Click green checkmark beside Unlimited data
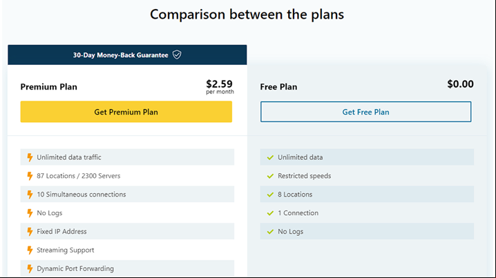This screenshot has width=496, height=278. pyautogui.click(x=270, y=157)
